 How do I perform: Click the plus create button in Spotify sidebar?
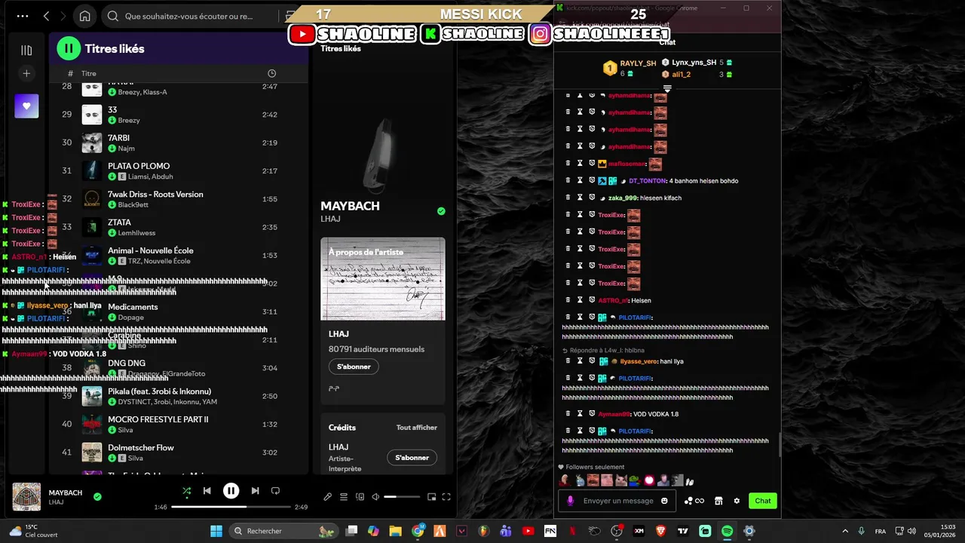pyautogui.click(x=26, y=73)
